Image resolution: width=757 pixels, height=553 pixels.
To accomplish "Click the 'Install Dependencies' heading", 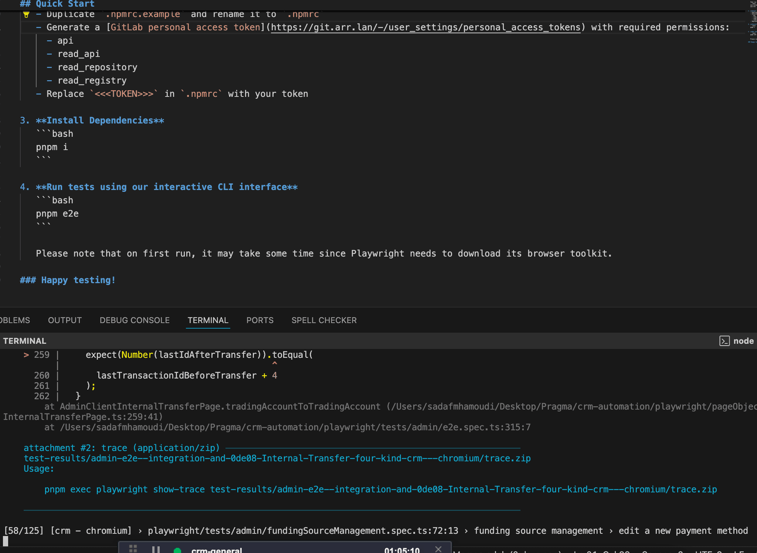I will [100, 121].
